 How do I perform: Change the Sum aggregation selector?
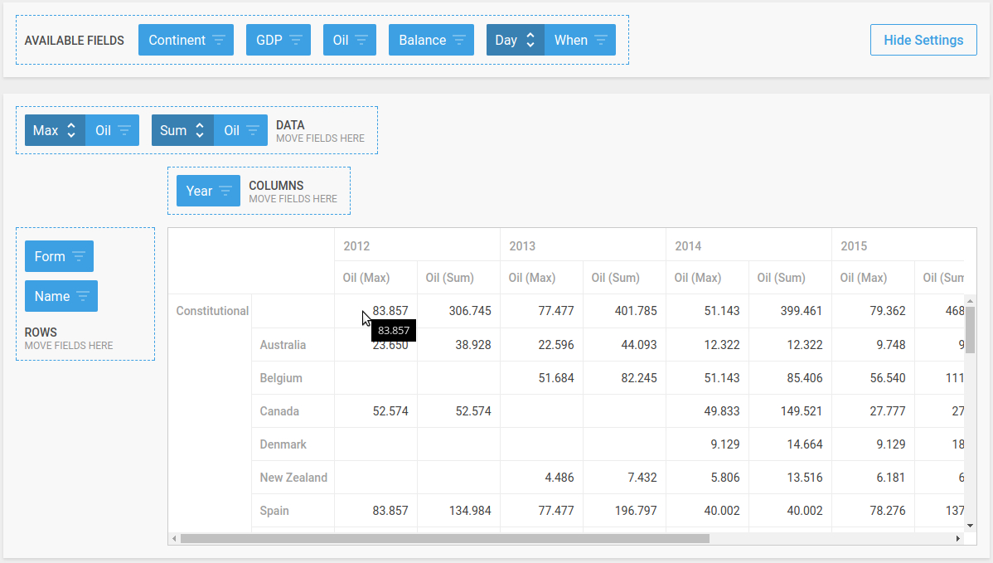(x=182, y=130)
